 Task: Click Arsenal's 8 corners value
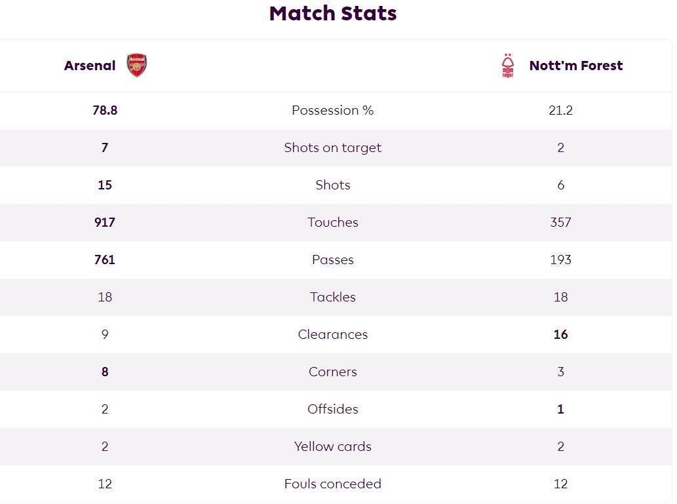tap(105, 372)
